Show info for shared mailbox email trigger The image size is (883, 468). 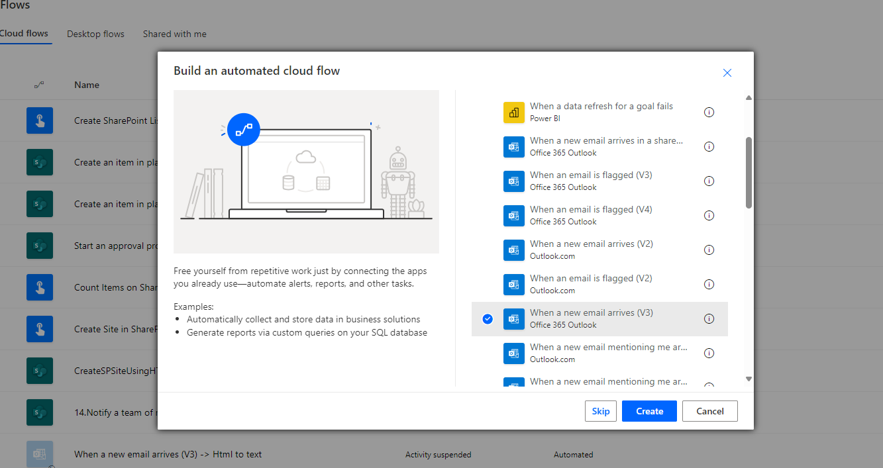[709, 147]
